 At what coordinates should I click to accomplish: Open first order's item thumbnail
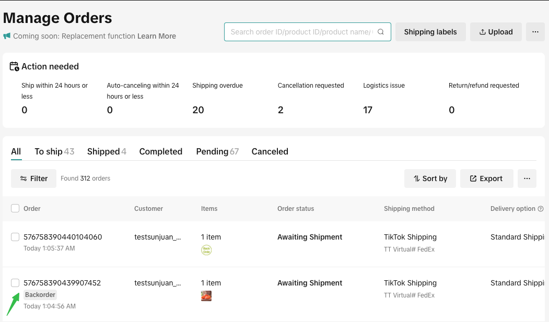(x=206, y=250)
